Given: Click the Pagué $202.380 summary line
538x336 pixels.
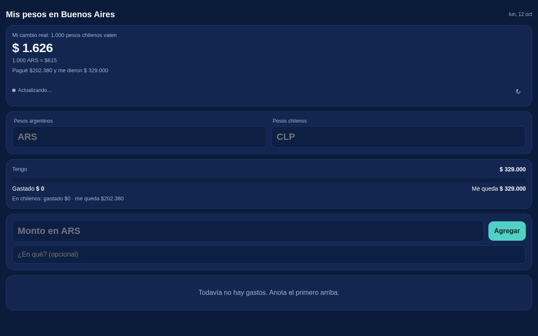Looking at the screenshot, I should coord(60,71).
